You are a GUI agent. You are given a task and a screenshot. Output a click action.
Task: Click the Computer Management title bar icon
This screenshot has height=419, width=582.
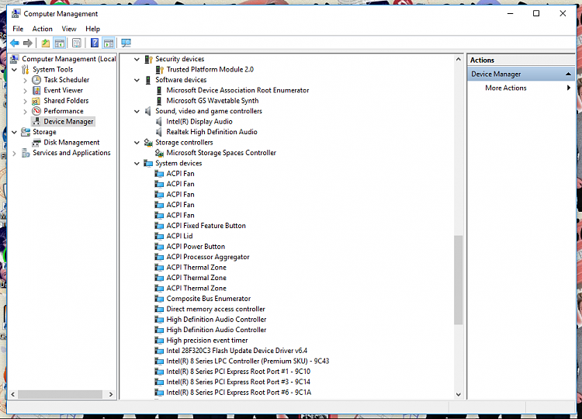coord(16,14)
